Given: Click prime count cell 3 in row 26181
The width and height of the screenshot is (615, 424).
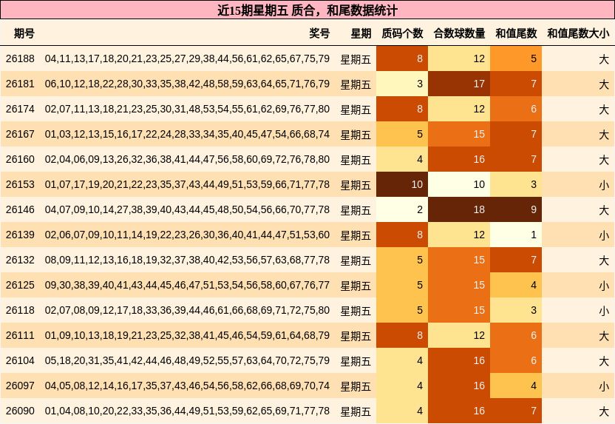Looking at the screenshot, I should click(x=402, y=84).
